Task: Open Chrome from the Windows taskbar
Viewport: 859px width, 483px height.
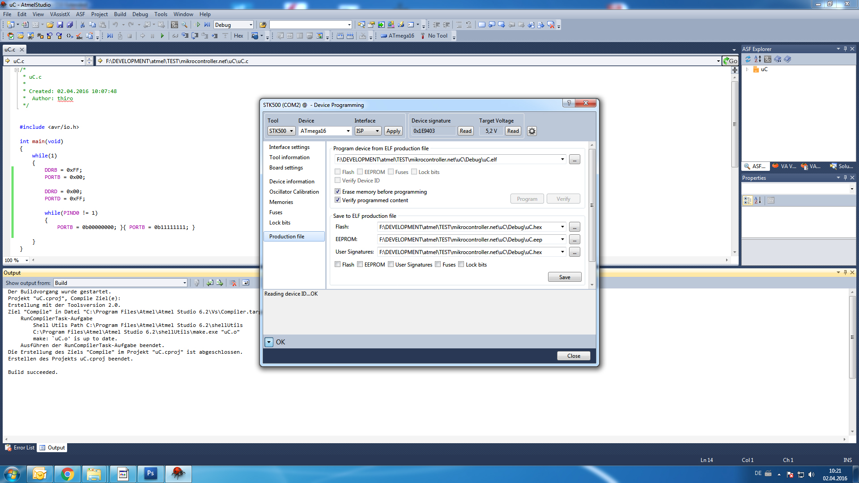Action: 68,474
